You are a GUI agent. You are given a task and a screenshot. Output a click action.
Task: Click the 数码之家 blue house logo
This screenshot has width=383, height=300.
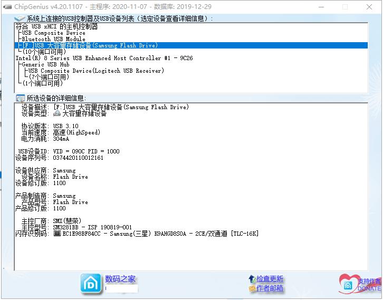[x=90, y=283]
